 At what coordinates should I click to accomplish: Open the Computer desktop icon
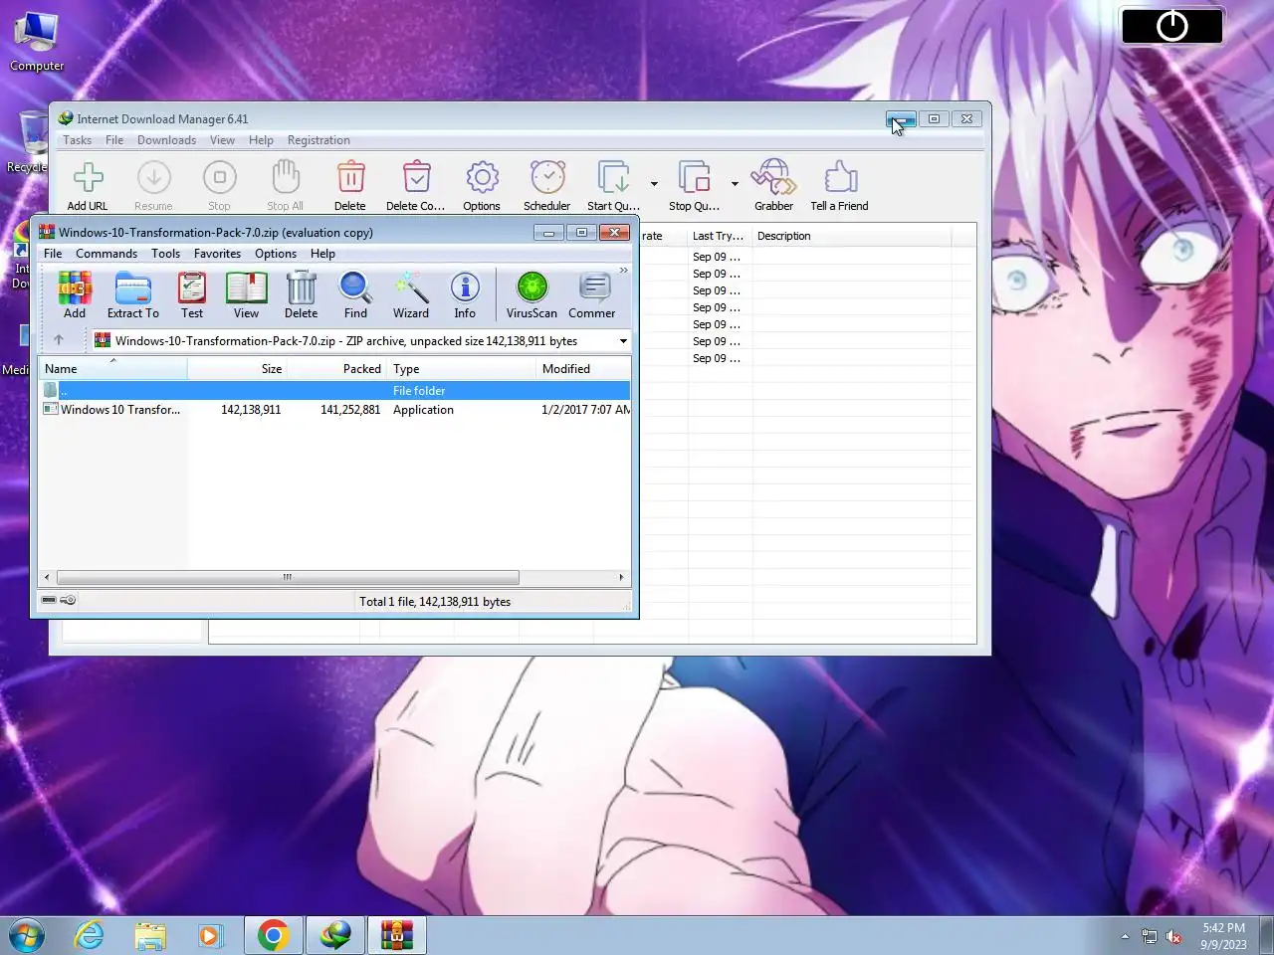(37, 42)
